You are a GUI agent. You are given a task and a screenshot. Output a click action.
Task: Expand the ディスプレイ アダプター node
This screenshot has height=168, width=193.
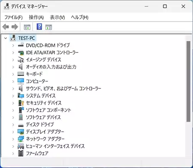point(13,132)
